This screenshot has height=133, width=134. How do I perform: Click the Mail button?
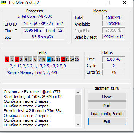pyautogui.click(x=107, y=105)
